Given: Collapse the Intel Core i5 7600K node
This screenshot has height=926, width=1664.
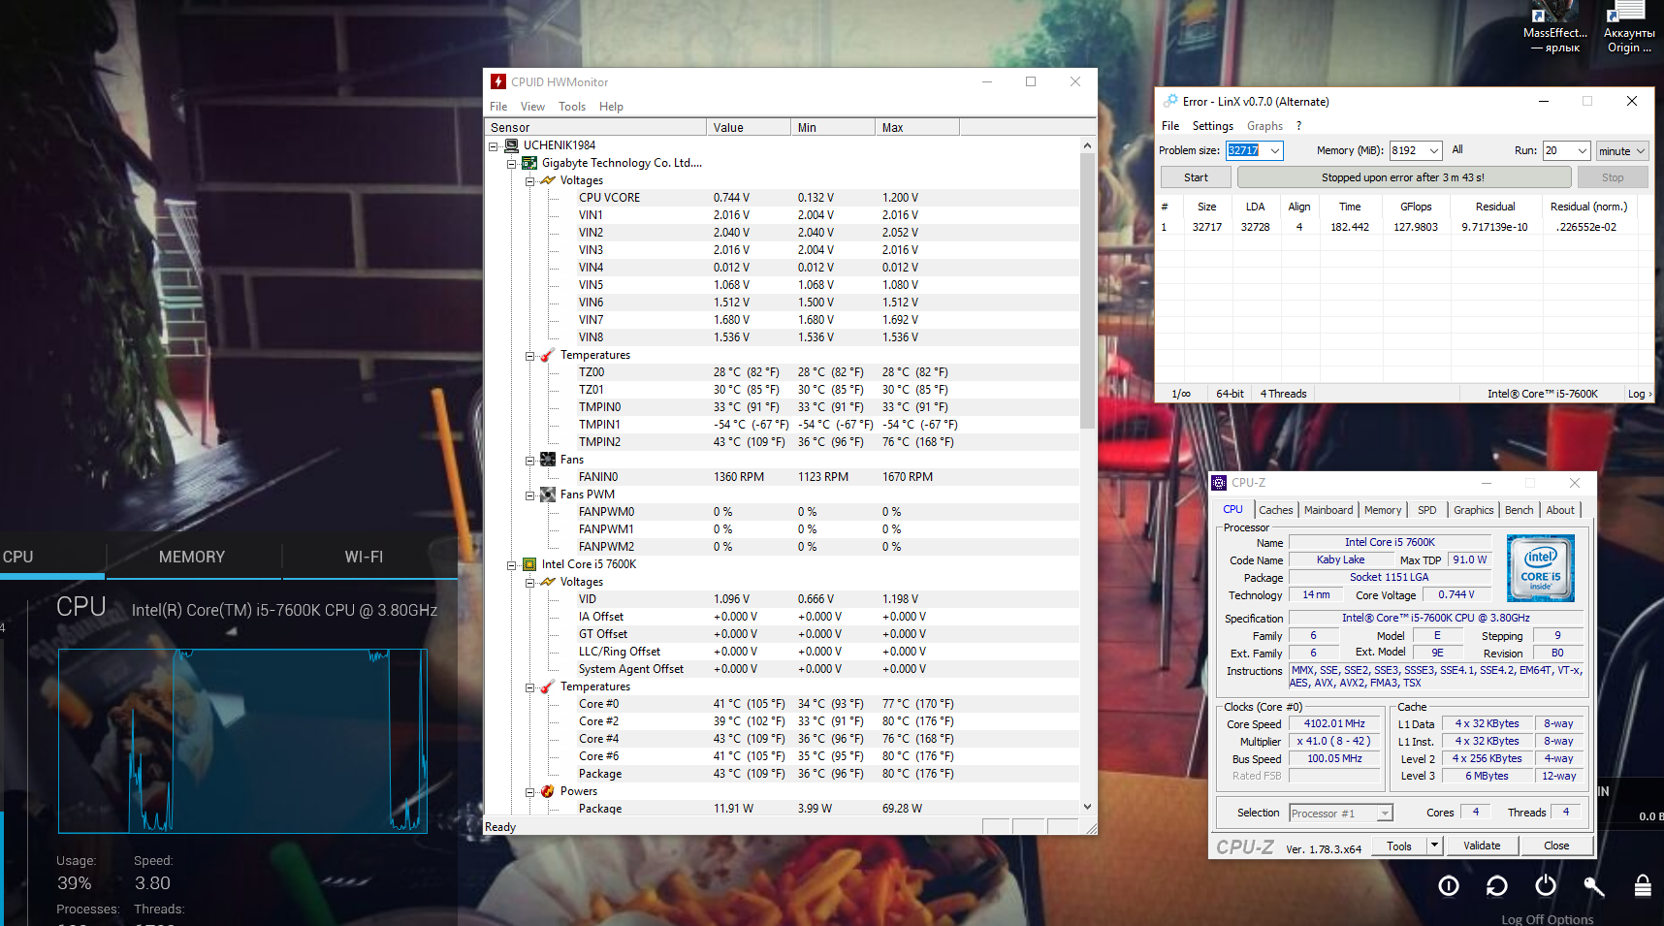Looking at the screenshot, I should [511, 565].
